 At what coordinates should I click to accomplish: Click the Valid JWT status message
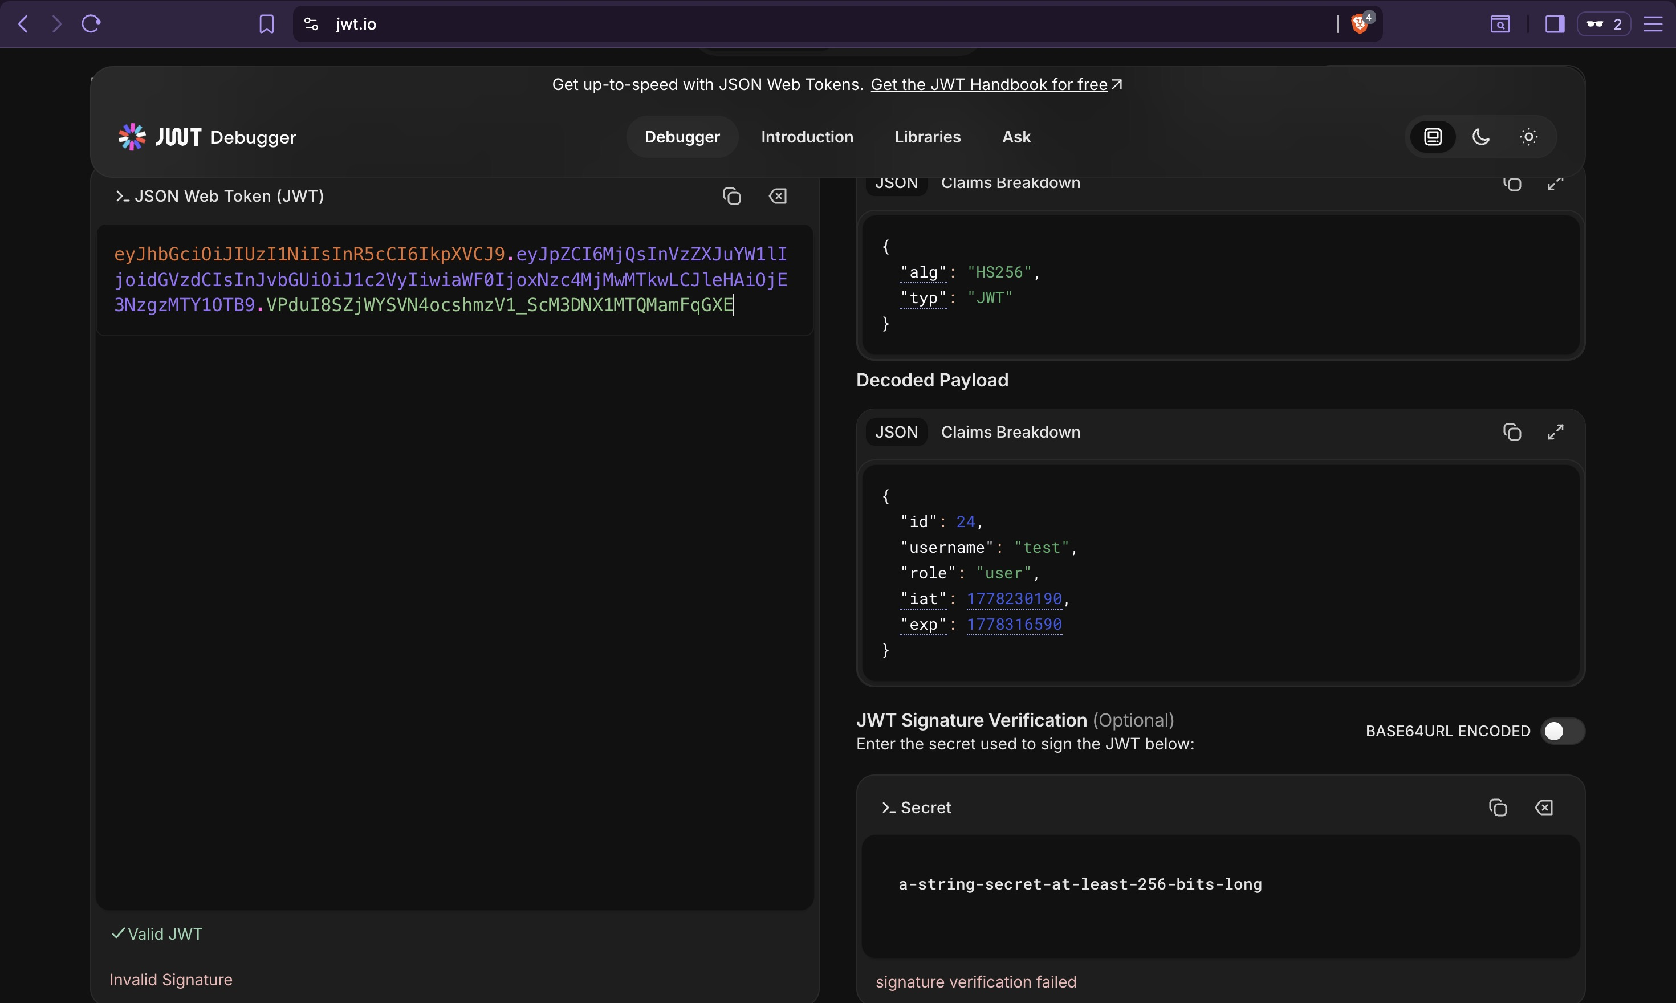157,934
